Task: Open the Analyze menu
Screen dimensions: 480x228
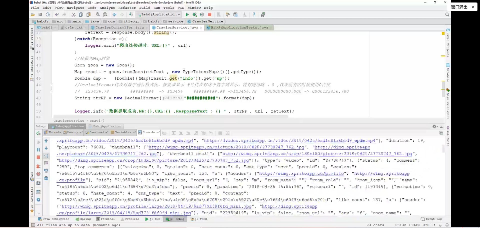Action: coord(107,8)
